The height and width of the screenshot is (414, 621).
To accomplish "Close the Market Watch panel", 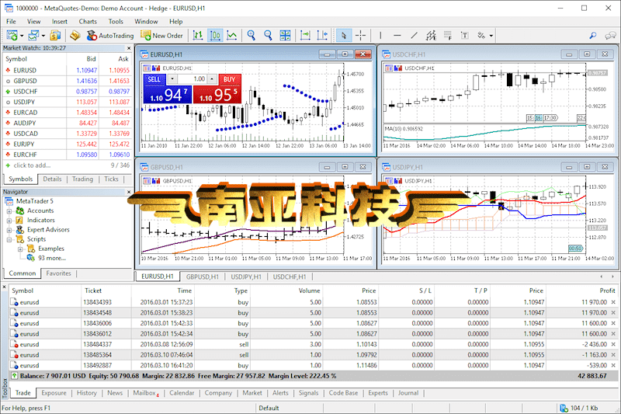I will point(129,48).
